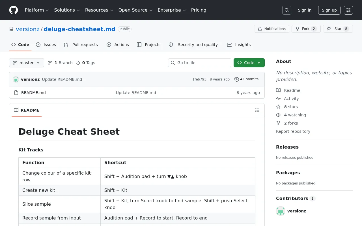Star the repository

coord(338,29)
